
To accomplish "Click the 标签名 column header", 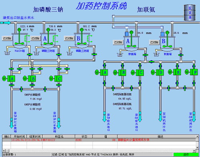I will 59,137.
